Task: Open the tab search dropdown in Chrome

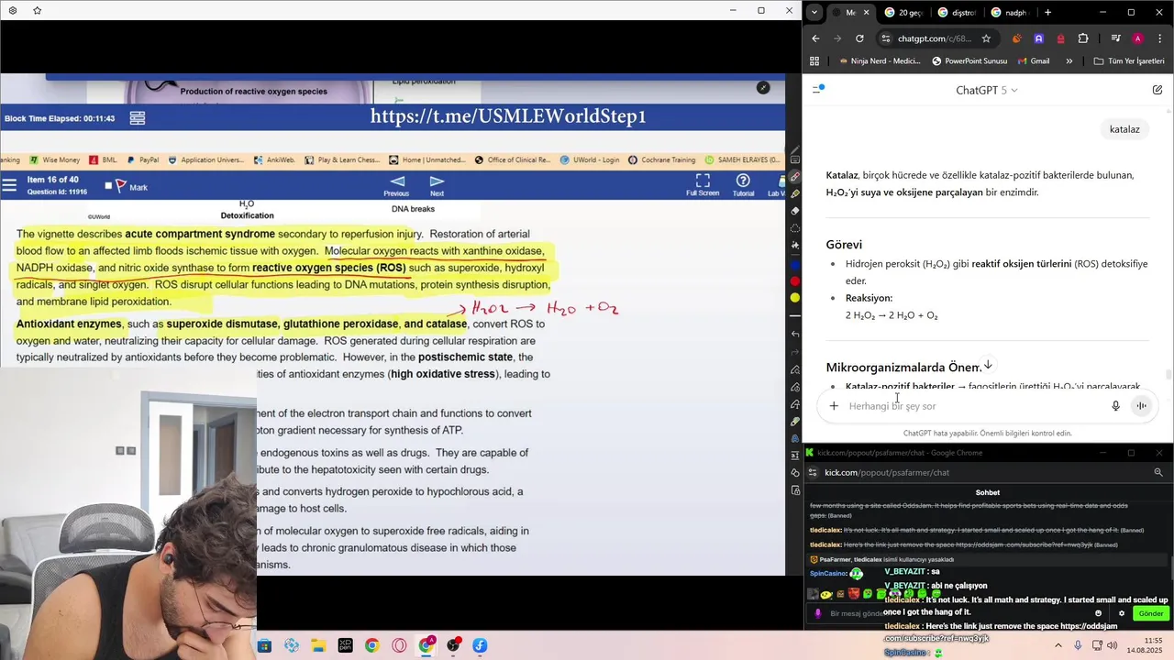Action: (814, 12)
